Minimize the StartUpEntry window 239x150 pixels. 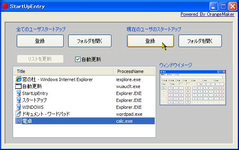coord(214,7)
